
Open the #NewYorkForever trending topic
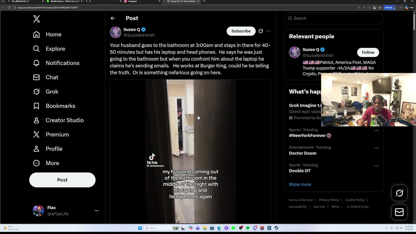[310, 136]
